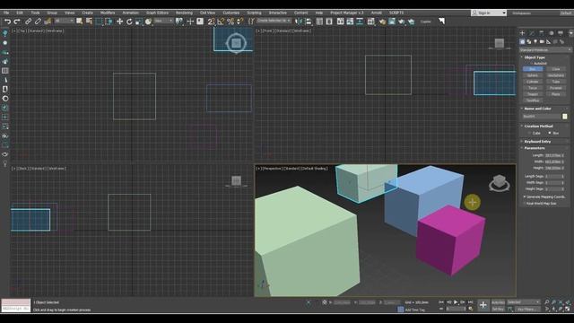Click the Align tool icon
Image resolution: width=574 pixels, height=323 pixels.
[x=309, y=22]
